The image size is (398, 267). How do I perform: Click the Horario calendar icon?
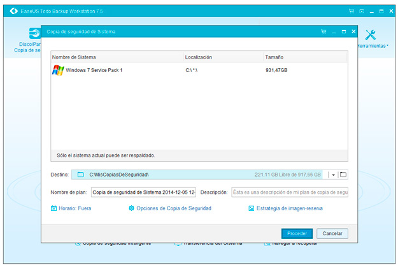click(53, 208)
